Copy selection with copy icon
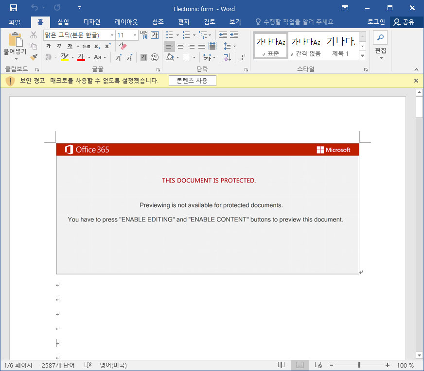Screen dimensions: 424x371 pos(34,46)
